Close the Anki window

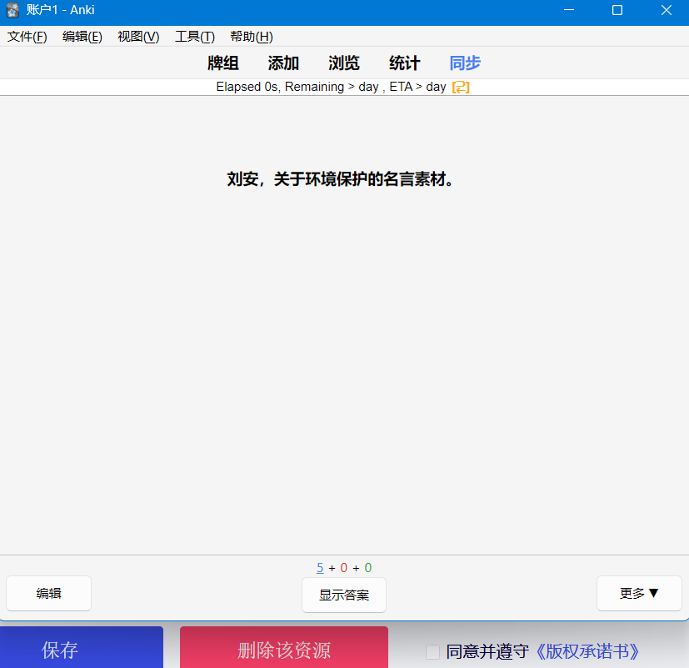667,10
